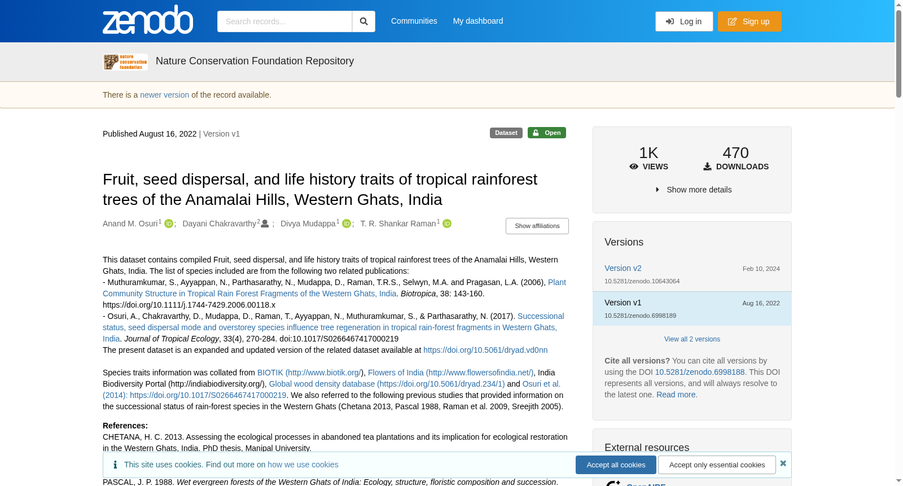Open Nature Conservation Foundation Repository title
Viewport: 903px width, 486px height.
(x=255, y=61)
